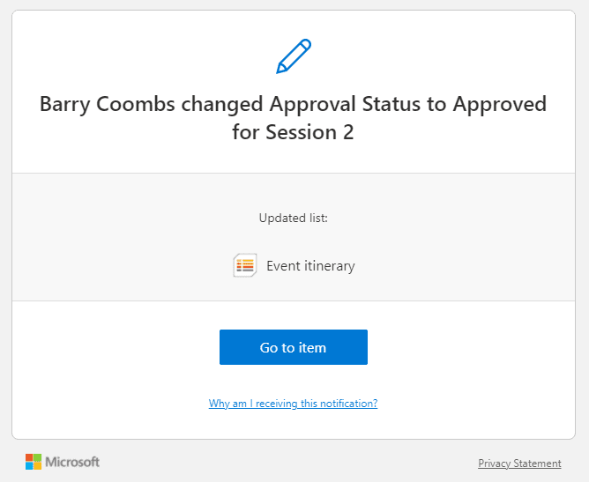Open the item with Go to item
The width and height of the screenshot is (589, 482).
[294, 347]
